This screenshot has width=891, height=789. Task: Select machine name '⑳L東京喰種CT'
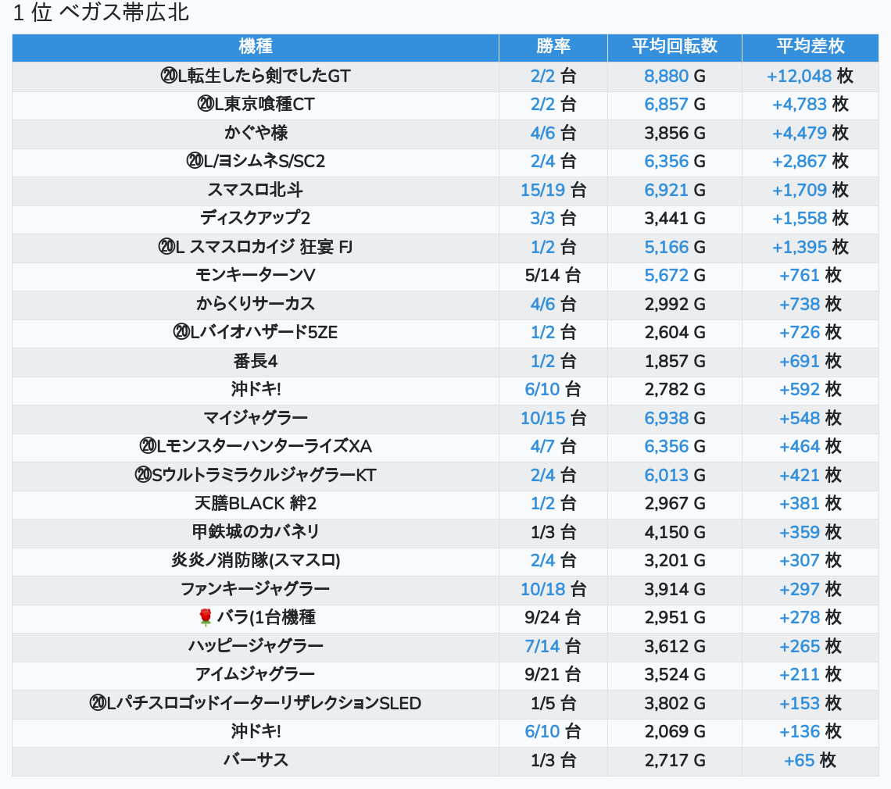[x=255, y=105]
